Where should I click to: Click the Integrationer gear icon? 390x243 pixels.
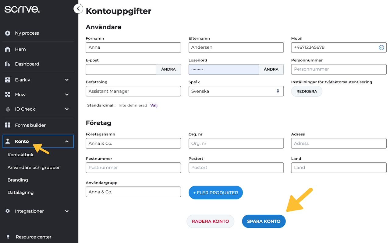point(8,211)
